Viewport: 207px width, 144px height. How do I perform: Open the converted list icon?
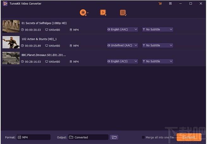coord(123,13)
